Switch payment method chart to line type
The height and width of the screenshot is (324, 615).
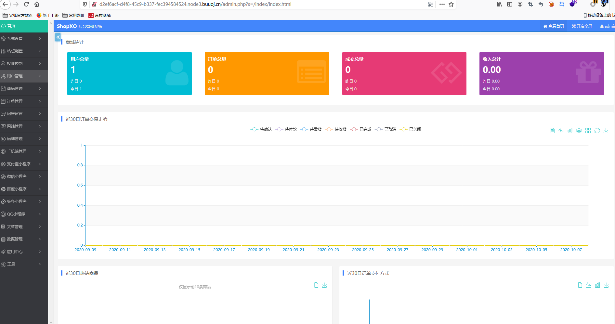tap(589, 285)
